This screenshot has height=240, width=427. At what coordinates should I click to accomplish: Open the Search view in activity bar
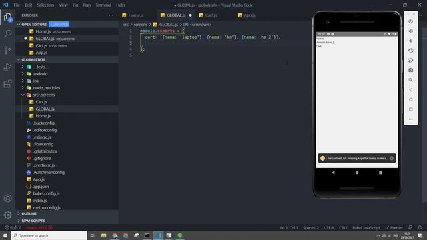(7, 33)
